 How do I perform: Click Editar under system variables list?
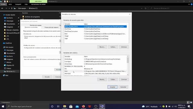pyautogui.click(x=113, y=79)
